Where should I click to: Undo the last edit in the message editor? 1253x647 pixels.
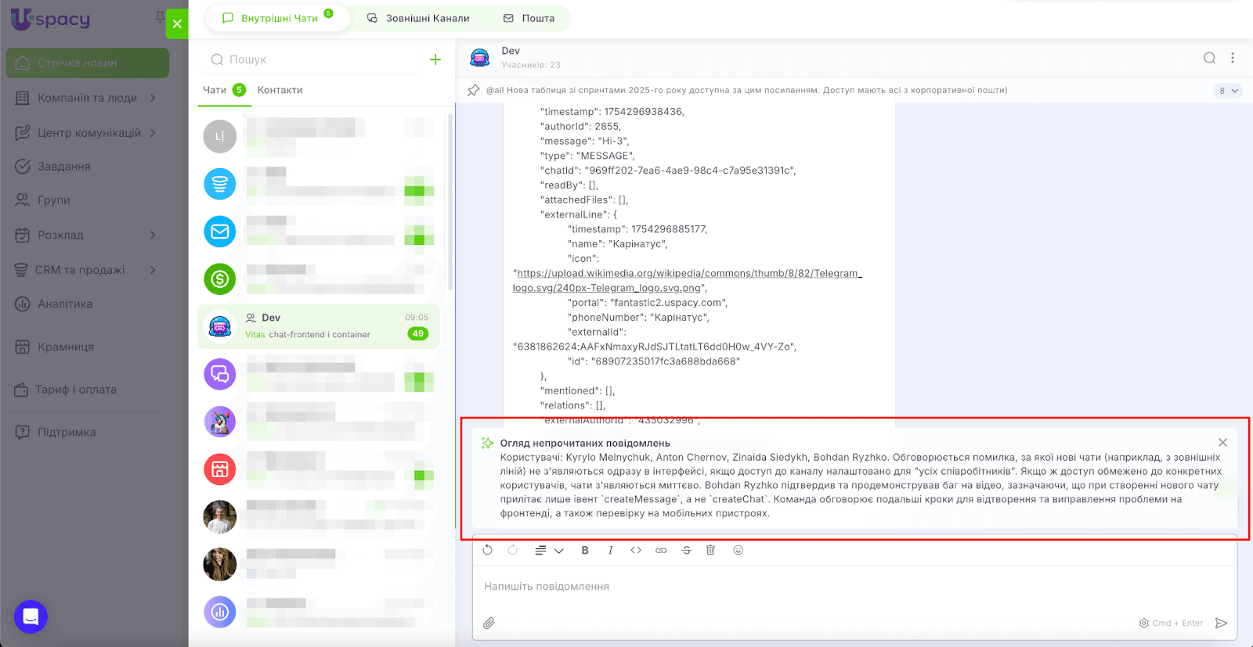click(x=487, y=550)
